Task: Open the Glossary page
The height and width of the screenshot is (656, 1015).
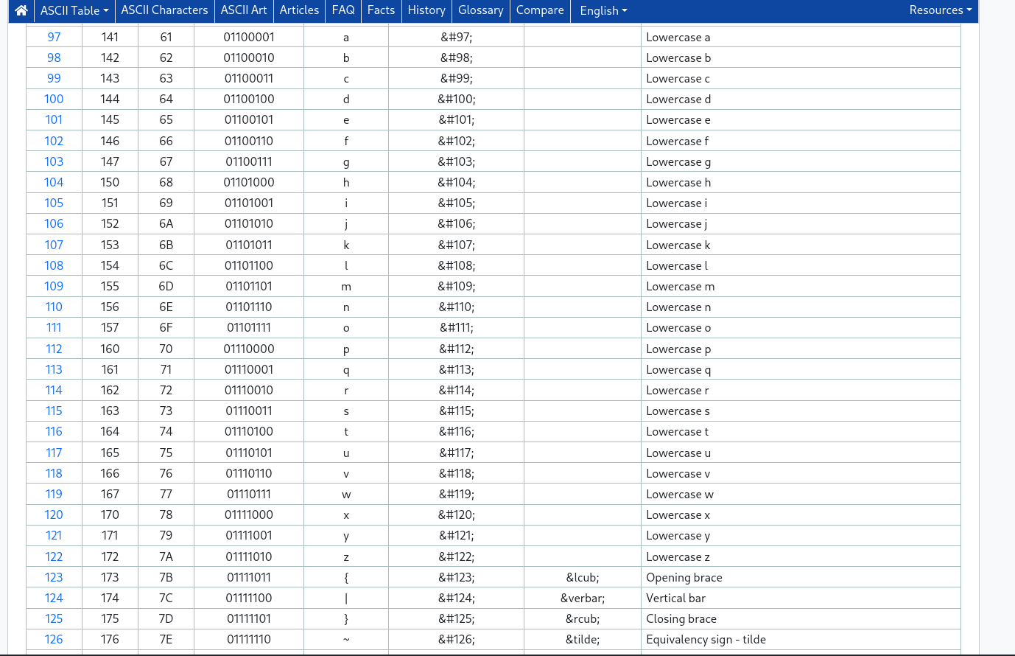Action: 480,10
